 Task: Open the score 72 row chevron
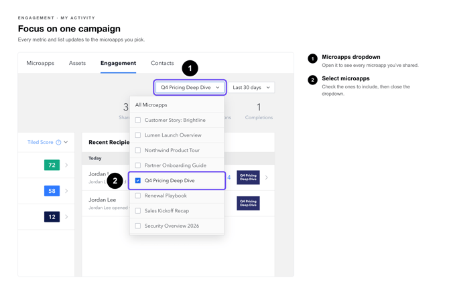(x=66, y=165)
